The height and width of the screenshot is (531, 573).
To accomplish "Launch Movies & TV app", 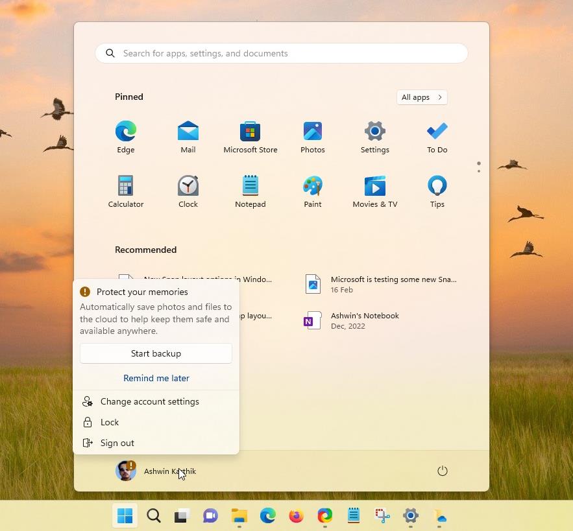I will pos(374,191).
